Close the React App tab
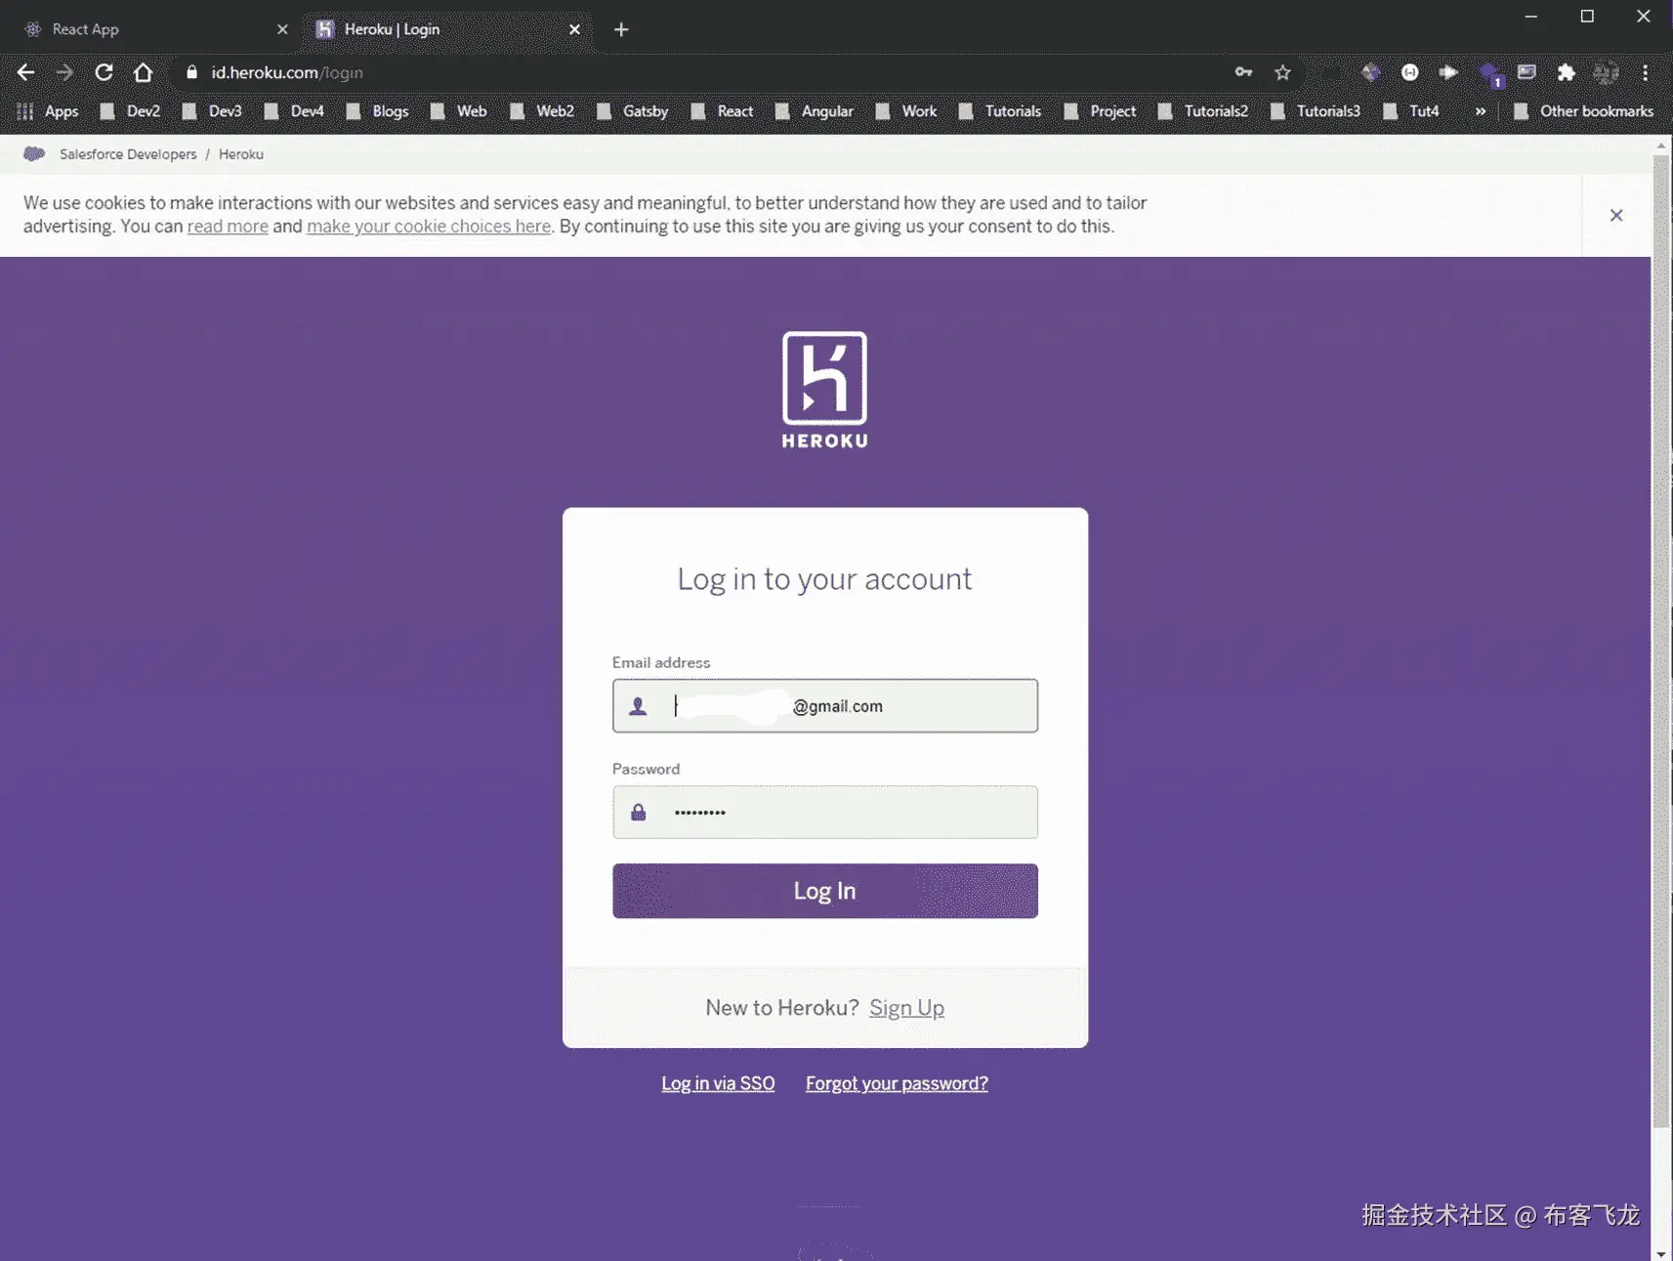This screenshot has width=1673, height=1261. pyautogui.click(x=282, y=29)
